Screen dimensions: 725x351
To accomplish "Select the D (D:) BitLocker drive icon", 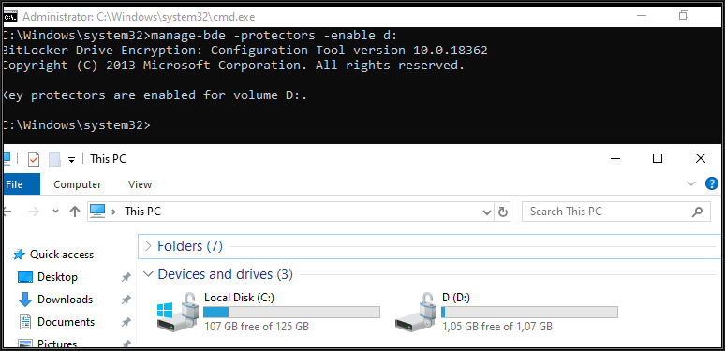I will pyautogui.click(x=416, y=311).
